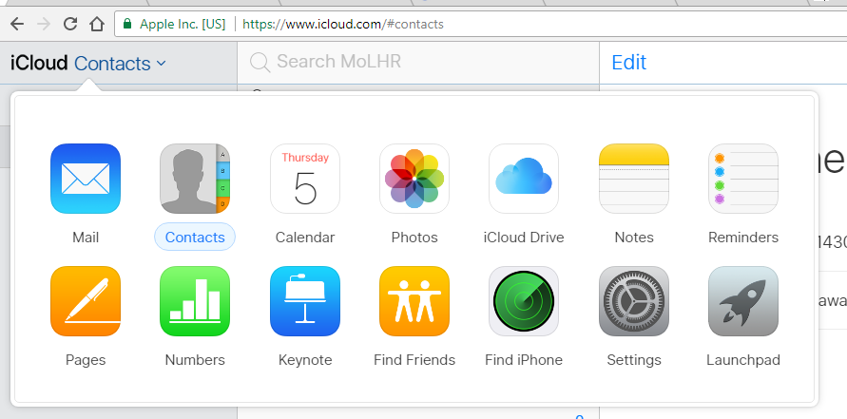Open the Calendar app icon
Screen dimensions: 847x419
click(x=305, y=179)
